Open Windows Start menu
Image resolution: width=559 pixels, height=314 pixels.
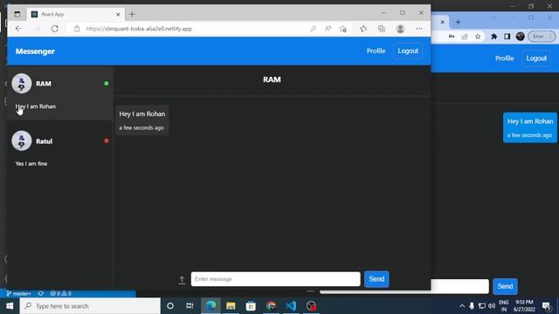[x=10, y=306]
